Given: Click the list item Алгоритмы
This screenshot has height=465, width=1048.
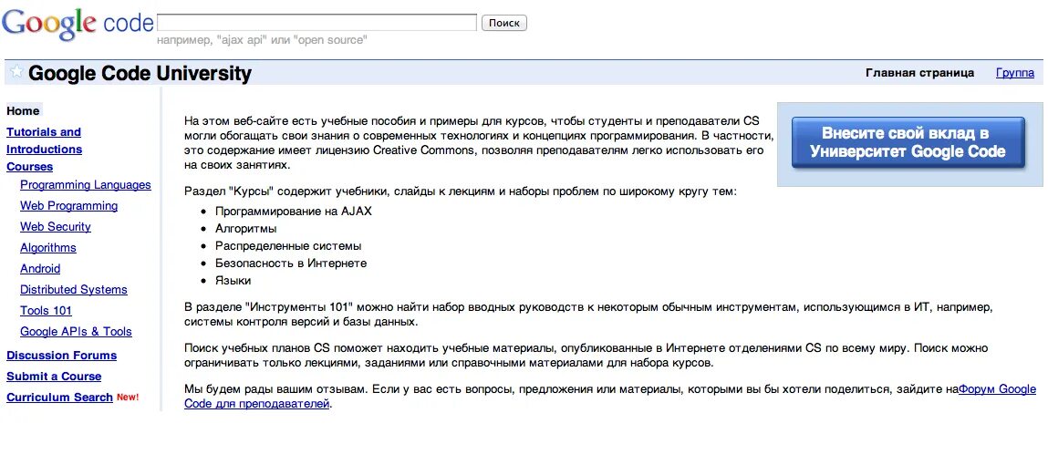Looking at the screenshot, I should [x=246, y=229].
